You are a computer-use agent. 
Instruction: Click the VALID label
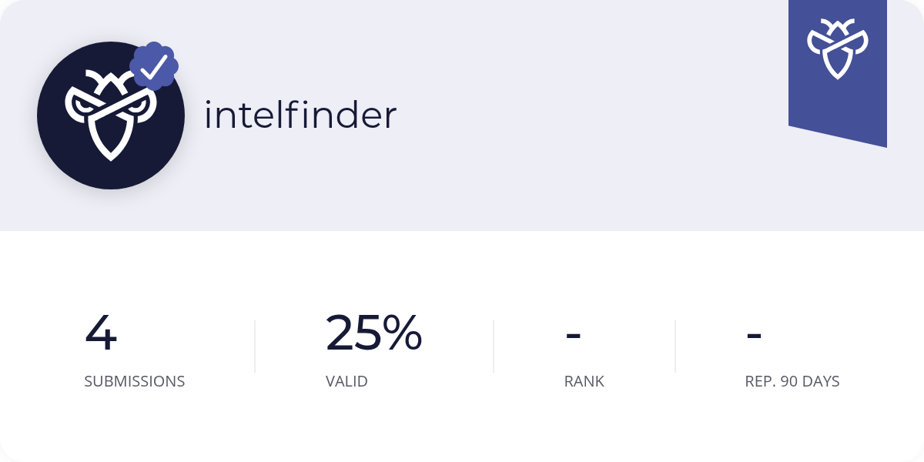pos(346,381)
